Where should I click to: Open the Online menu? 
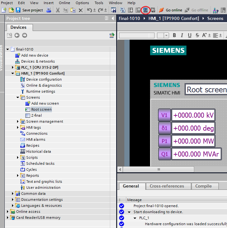pyautogui.click(x=64, y=3)
